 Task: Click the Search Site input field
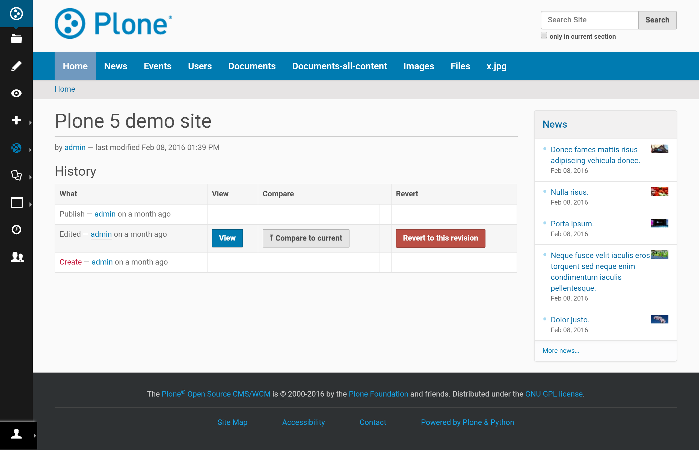(589, 20)
